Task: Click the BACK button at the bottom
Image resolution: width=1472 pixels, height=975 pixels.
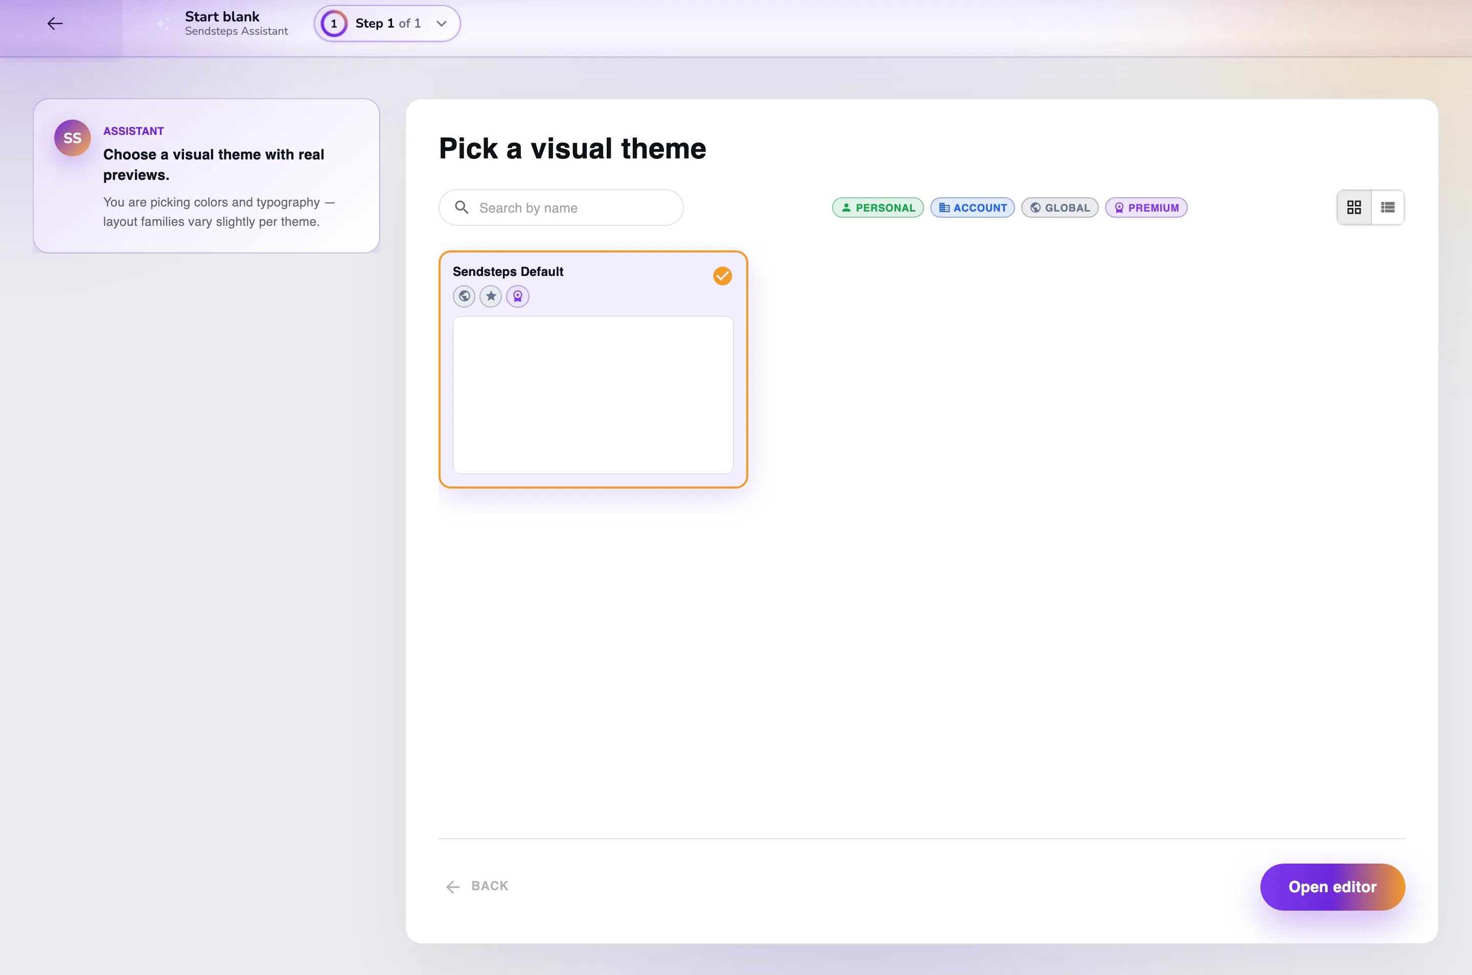Action: pos(477,886)
